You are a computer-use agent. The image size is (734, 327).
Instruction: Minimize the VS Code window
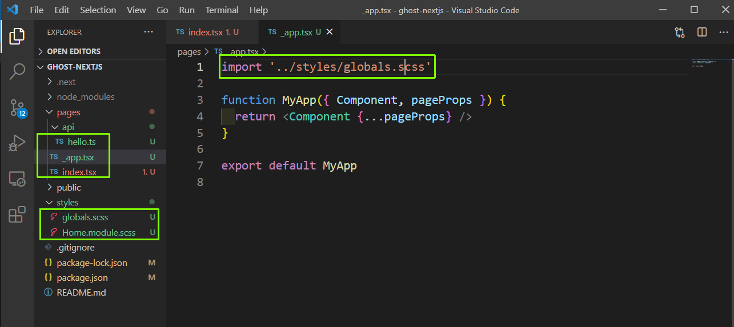point(662,10)
